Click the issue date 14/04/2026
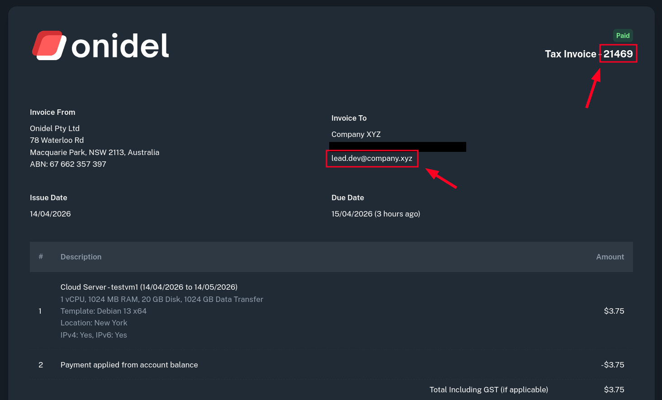This screenshot has width=662, height=400. tap(50, 214)
